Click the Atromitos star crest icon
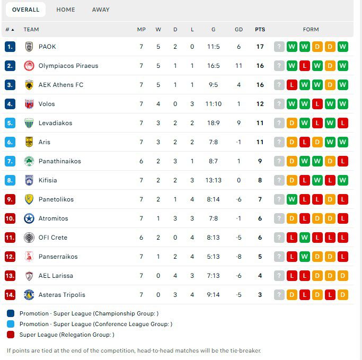 pos(29,218)
